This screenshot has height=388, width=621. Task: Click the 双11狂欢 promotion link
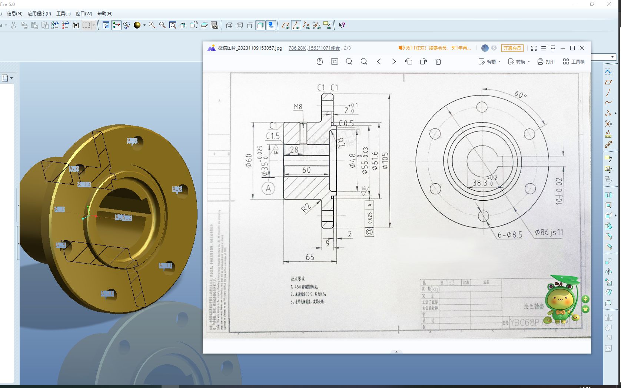[435, 48]
